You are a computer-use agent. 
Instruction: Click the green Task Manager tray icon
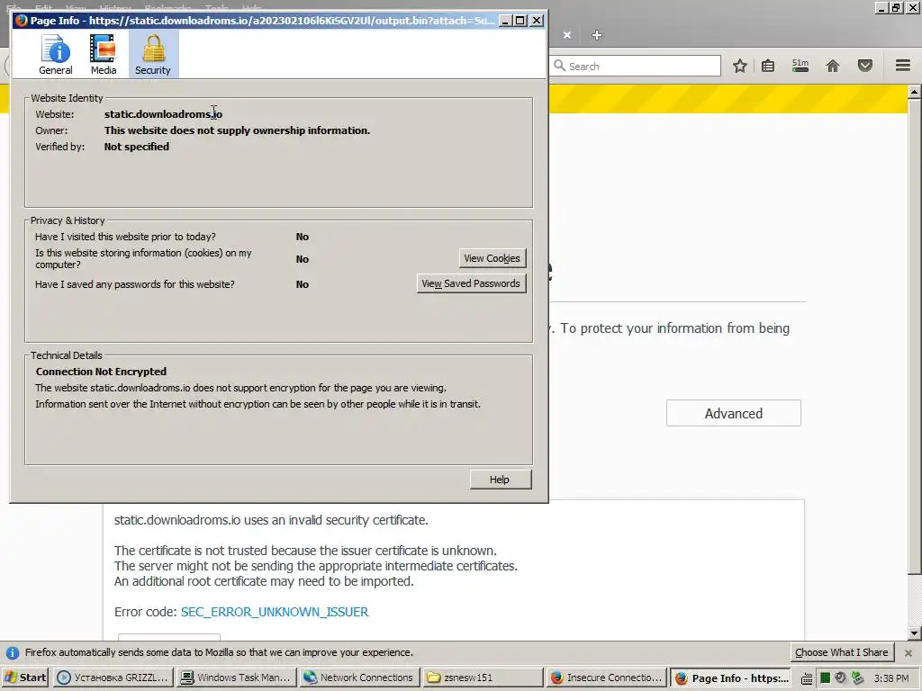825,678
